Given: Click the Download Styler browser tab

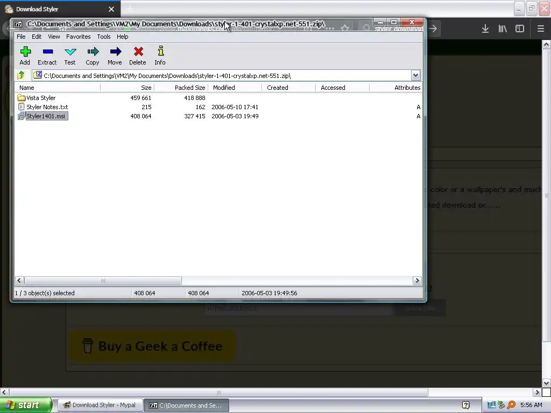Looking at the screenshot, I should [x=60, y=9].
